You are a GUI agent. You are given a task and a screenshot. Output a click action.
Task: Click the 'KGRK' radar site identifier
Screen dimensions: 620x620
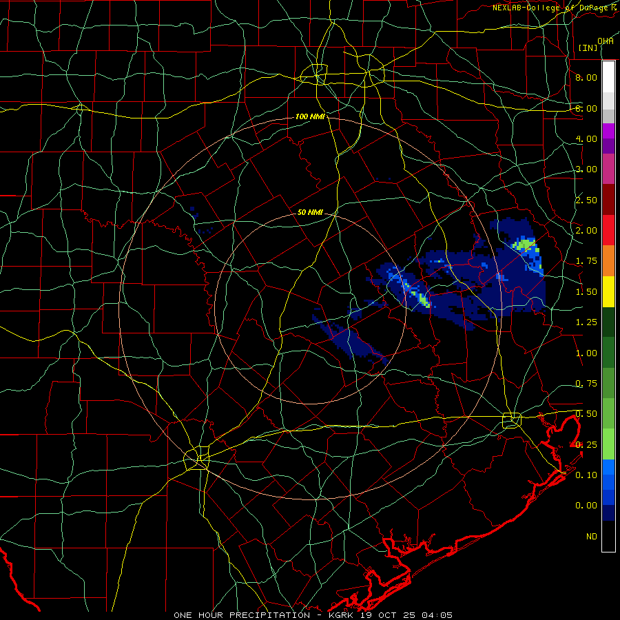[341, 615]
